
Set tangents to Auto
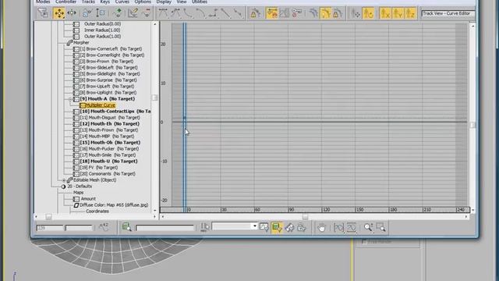click(x=163, y=13)
